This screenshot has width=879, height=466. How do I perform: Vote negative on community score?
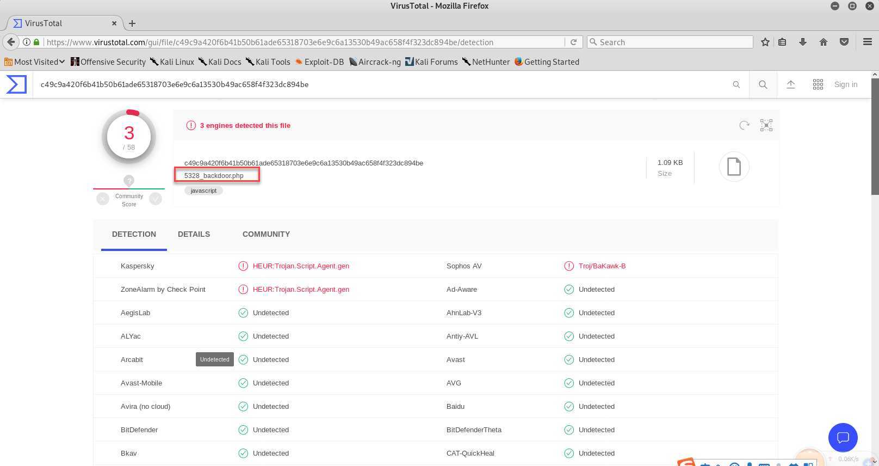pyautogui.click(x=103, y=199)
